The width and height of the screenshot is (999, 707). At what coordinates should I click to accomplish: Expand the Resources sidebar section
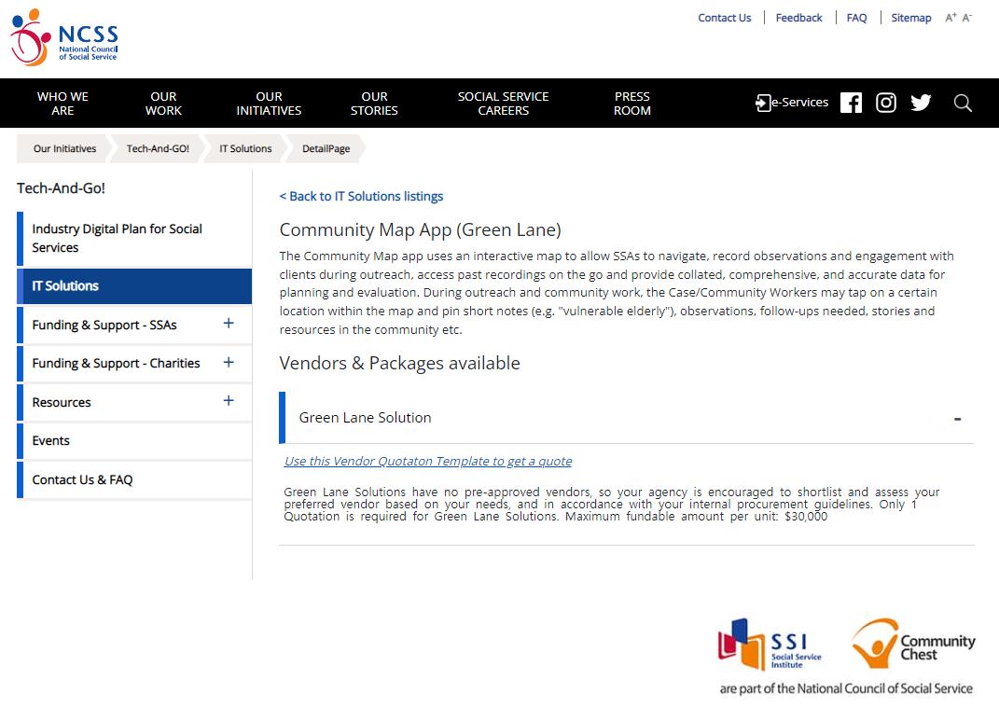pyautogui.click(x=229, y=401)
